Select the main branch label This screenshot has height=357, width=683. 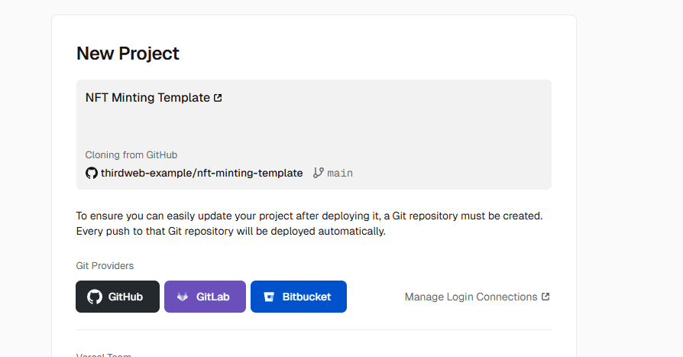(340, 174)
